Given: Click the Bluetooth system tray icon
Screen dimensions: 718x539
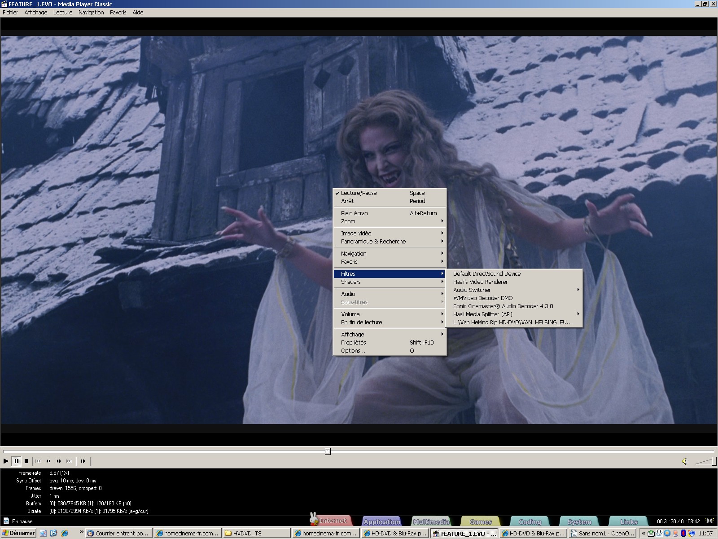Looking at the screenshot, I should coord(683,533).
